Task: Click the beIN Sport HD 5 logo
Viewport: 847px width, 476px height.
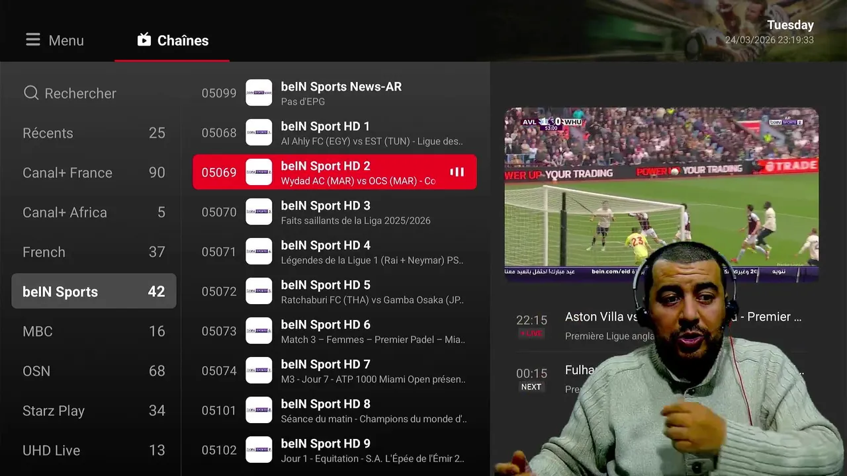Action: 259,292
